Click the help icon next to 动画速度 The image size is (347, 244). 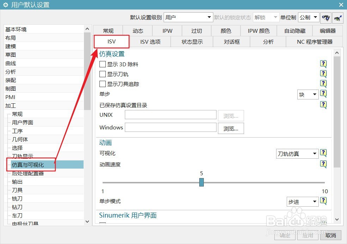tap(323, 164)
